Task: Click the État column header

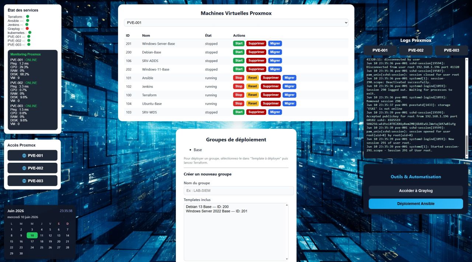Action: pos(208,35)
